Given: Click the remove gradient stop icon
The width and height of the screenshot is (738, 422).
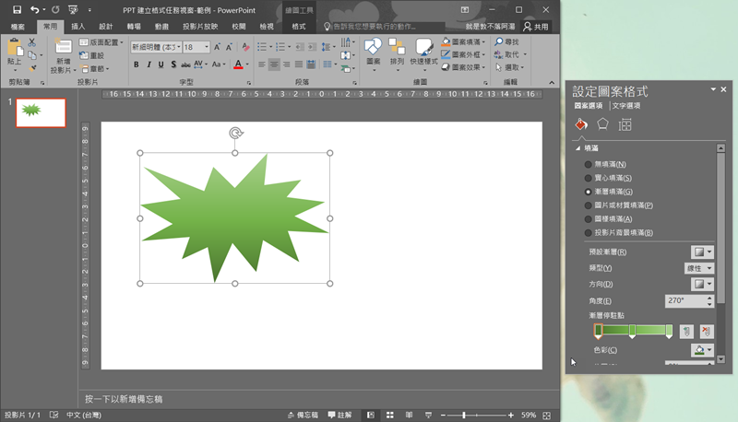Looking at the screenshot, I should pos(706,331).
